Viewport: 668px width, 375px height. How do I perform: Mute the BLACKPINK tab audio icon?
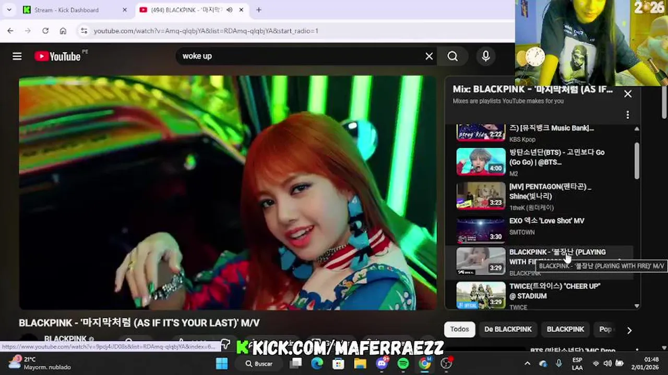coord(229,9)
